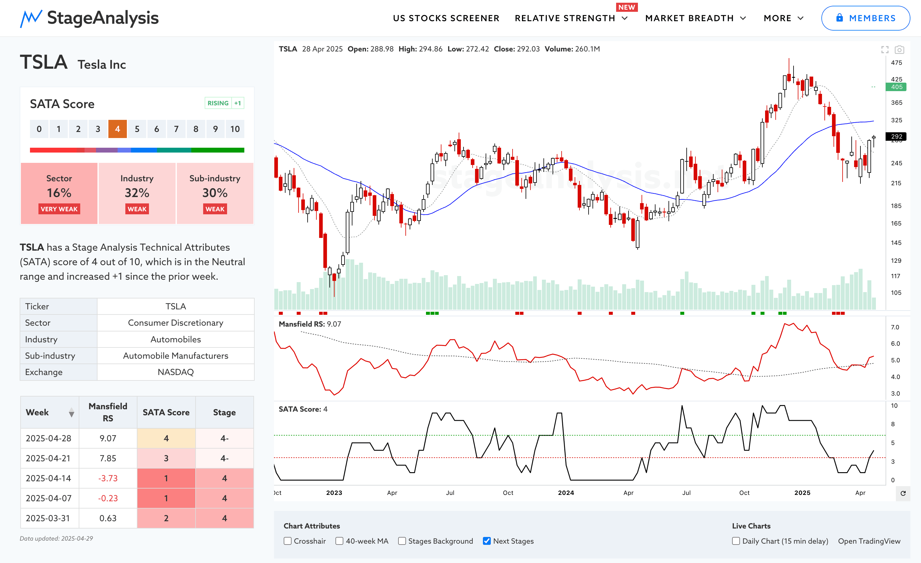Image resolution: width=921 pixels, height=563 pixels.
Task: Open TradingView link
Action: tap(869, 541)
